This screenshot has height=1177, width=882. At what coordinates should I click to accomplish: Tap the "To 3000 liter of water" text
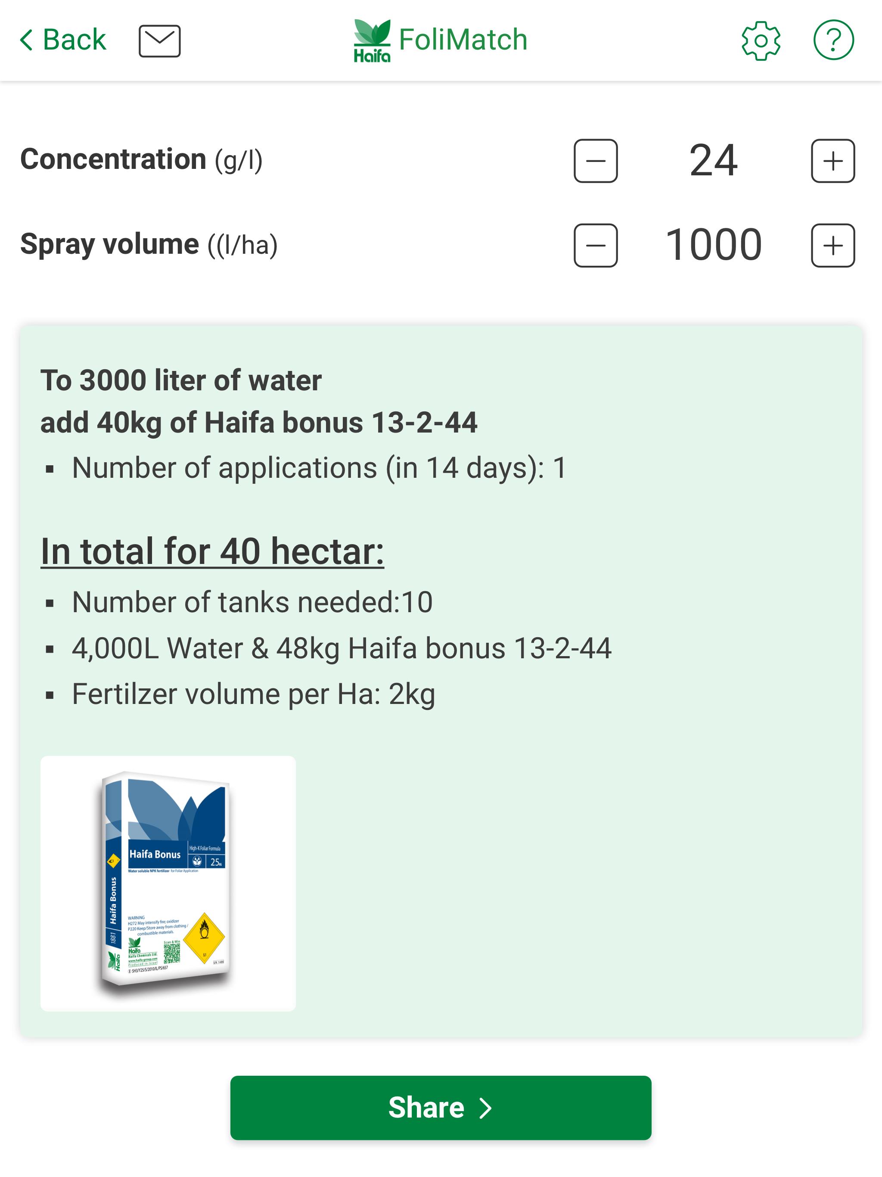(x=181, y=380)
